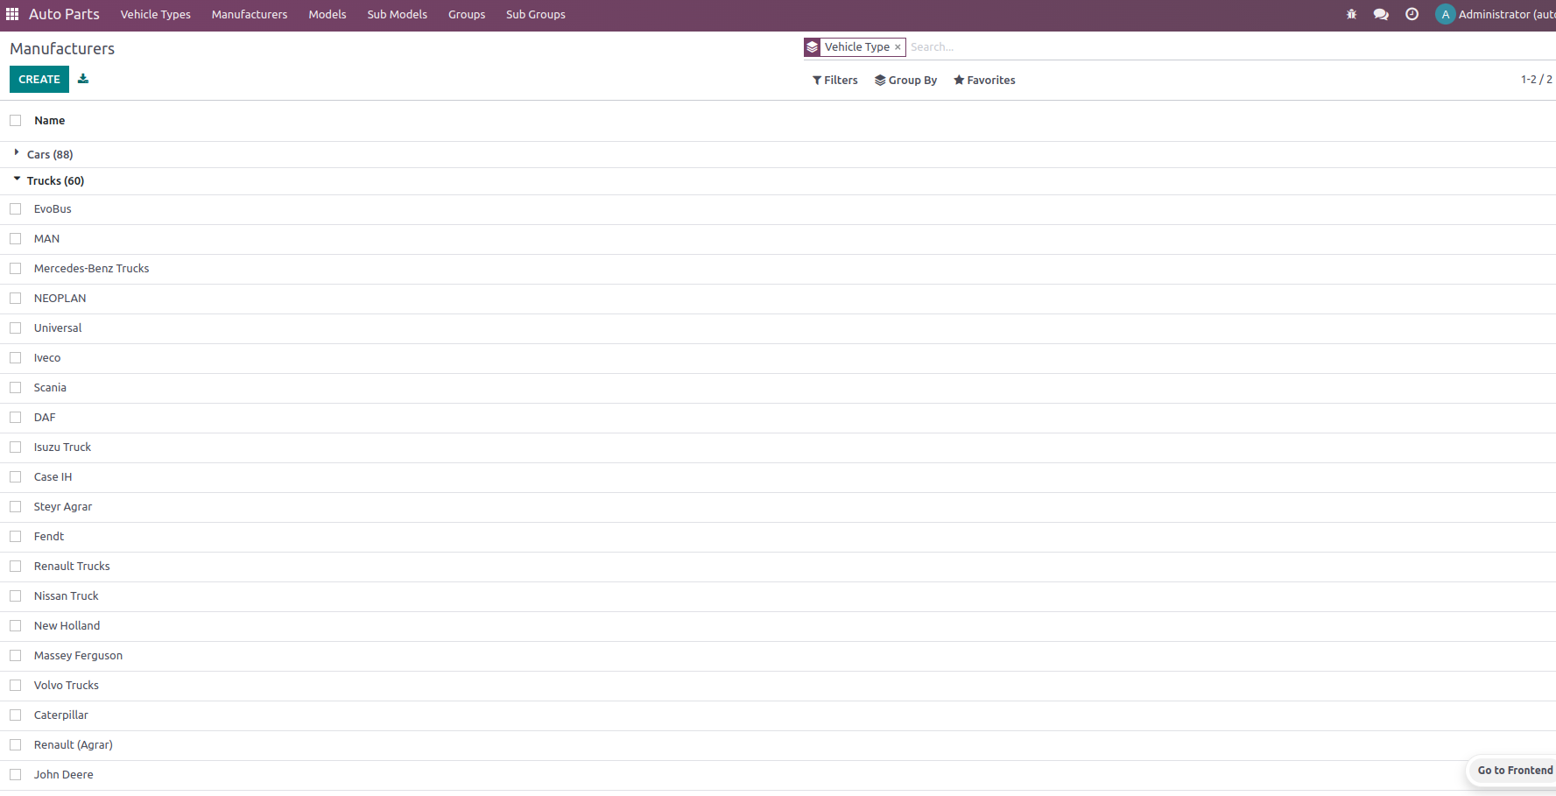Open the Groups menu
The image size is (1556, 796).
pos(467,15)
